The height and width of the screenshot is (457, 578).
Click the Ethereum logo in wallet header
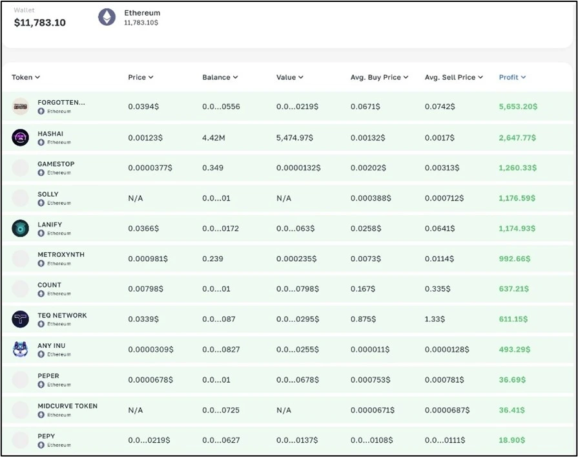(107, 17)
